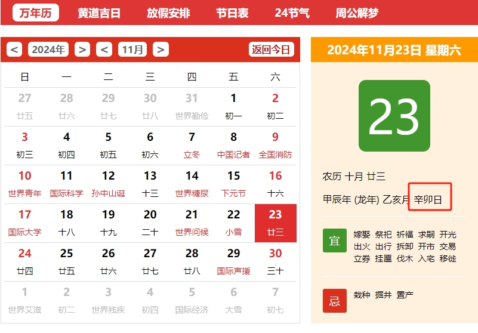Click 返回今日 button
The image size is (478, 333).
pos(271,50)
